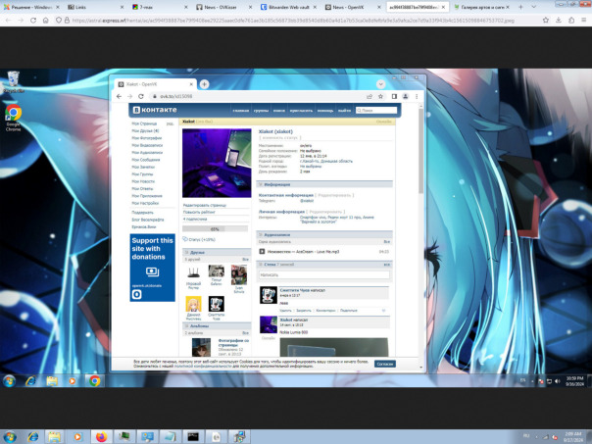
Task: Switch to the 7-max remote tab
Action: tap(147, 6)
